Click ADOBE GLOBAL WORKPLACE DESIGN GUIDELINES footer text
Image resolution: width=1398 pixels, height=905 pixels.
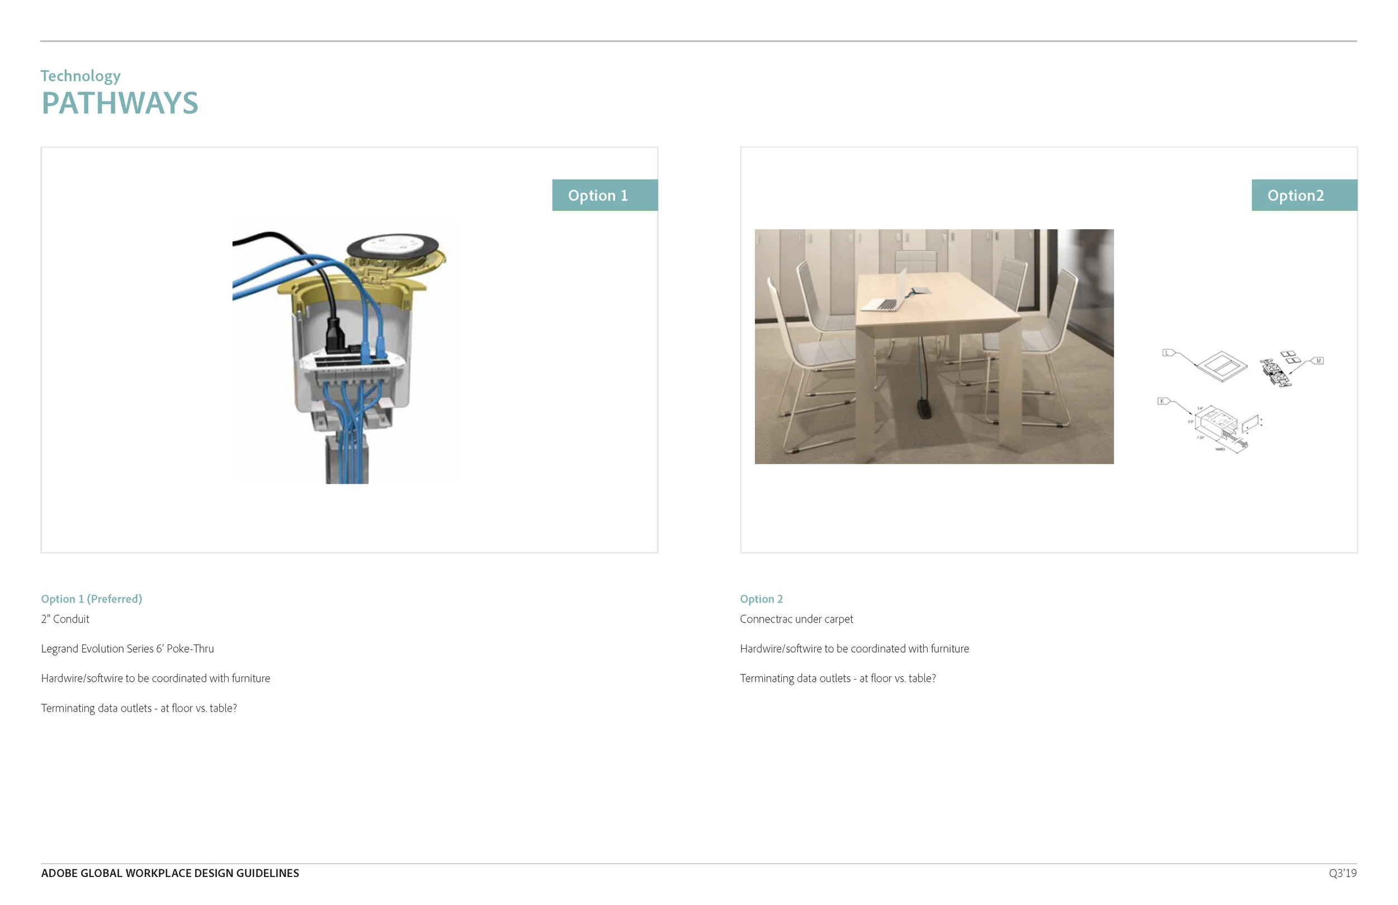click(x=170, y=874)
